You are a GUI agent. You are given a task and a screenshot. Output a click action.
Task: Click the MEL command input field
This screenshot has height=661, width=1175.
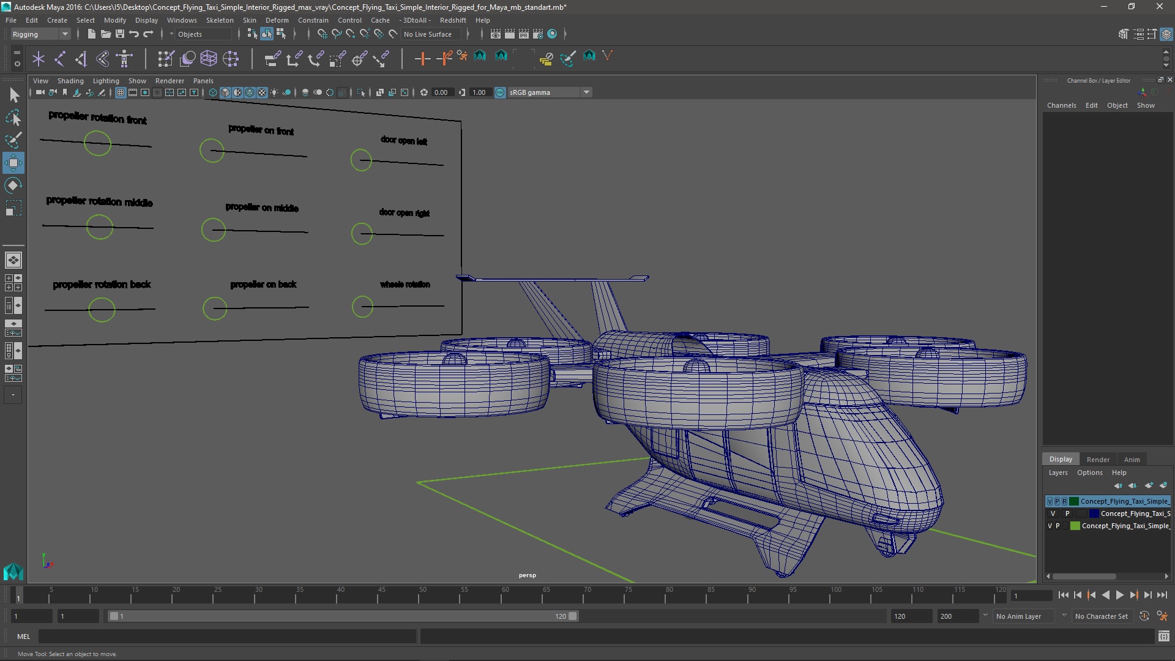[x=226, y=637]
